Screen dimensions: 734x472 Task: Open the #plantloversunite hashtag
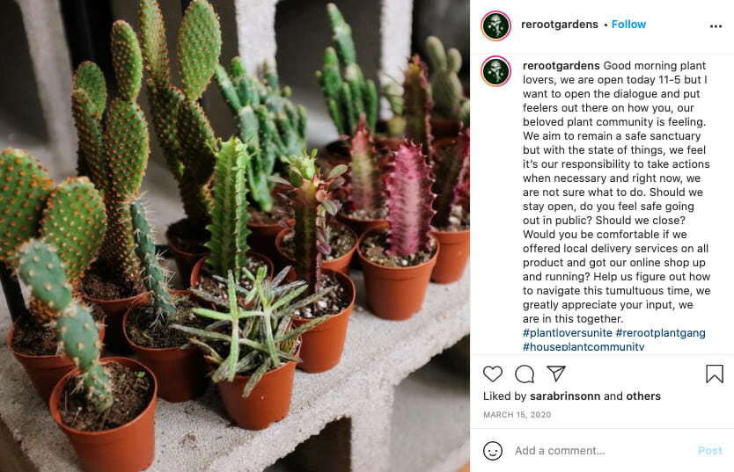pos(568,333)
